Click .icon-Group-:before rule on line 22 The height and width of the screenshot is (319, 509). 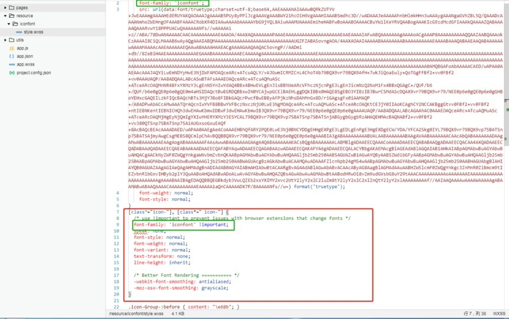184,307
